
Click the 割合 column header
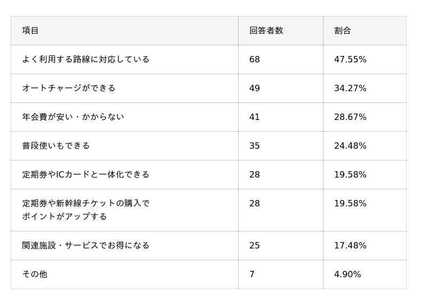click(x=342, y=31)
